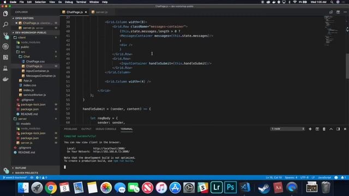349x196 pixels.
Task: Click errors and warnings count in status bar
Action: pos(41,177)
